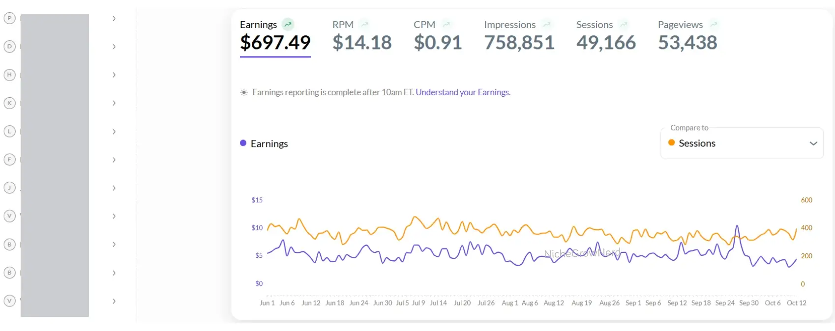
Task: Switch to the Impressions metric tab
Action: click(x=519, y=35)
